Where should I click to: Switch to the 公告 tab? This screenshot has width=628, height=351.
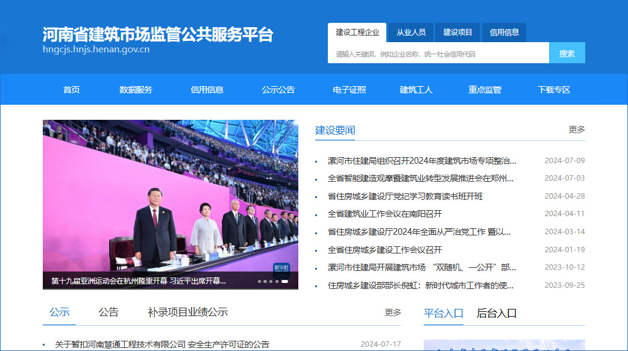click(x=108, y=312)
